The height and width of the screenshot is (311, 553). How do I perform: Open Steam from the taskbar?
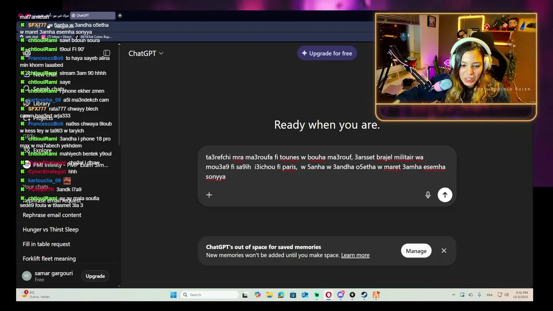point(364,295)
